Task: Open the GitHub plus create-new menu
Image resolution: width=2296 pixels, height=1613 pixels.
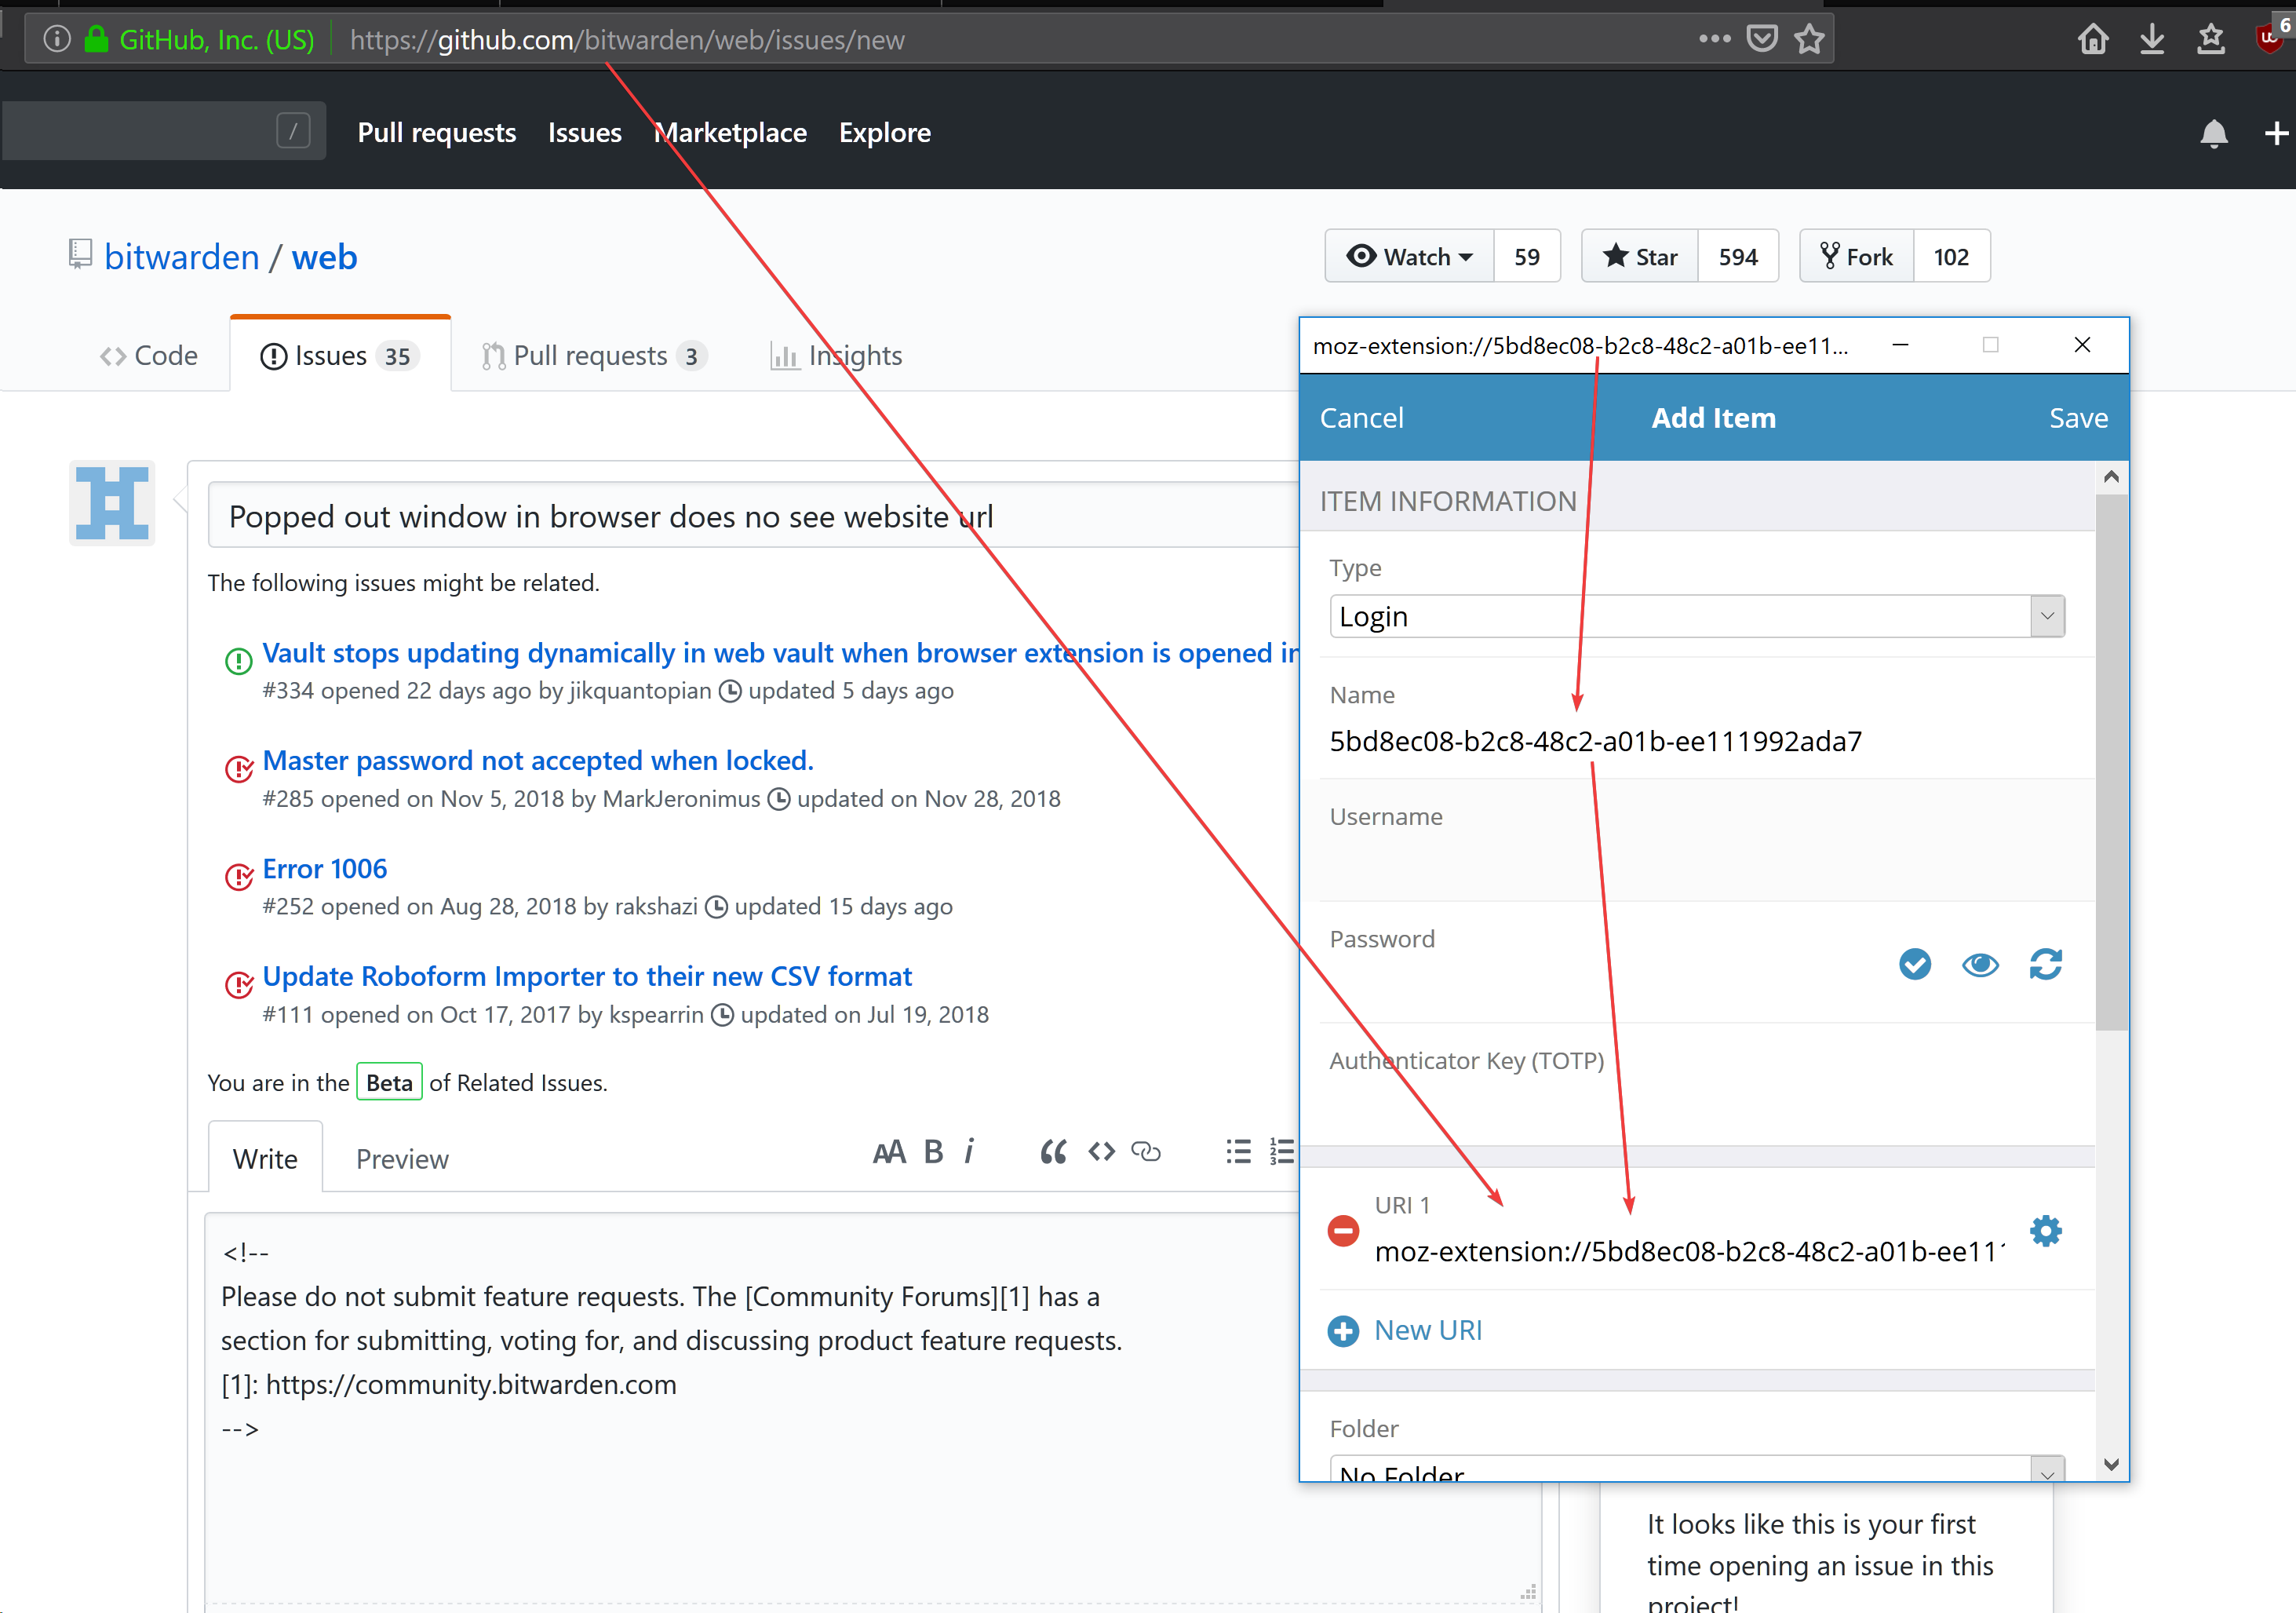Action: point(2276,133)
